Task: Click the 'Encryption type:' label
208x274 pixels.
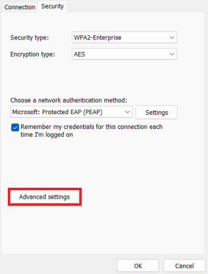Action: pyautogui.click(x=32, y=54)
